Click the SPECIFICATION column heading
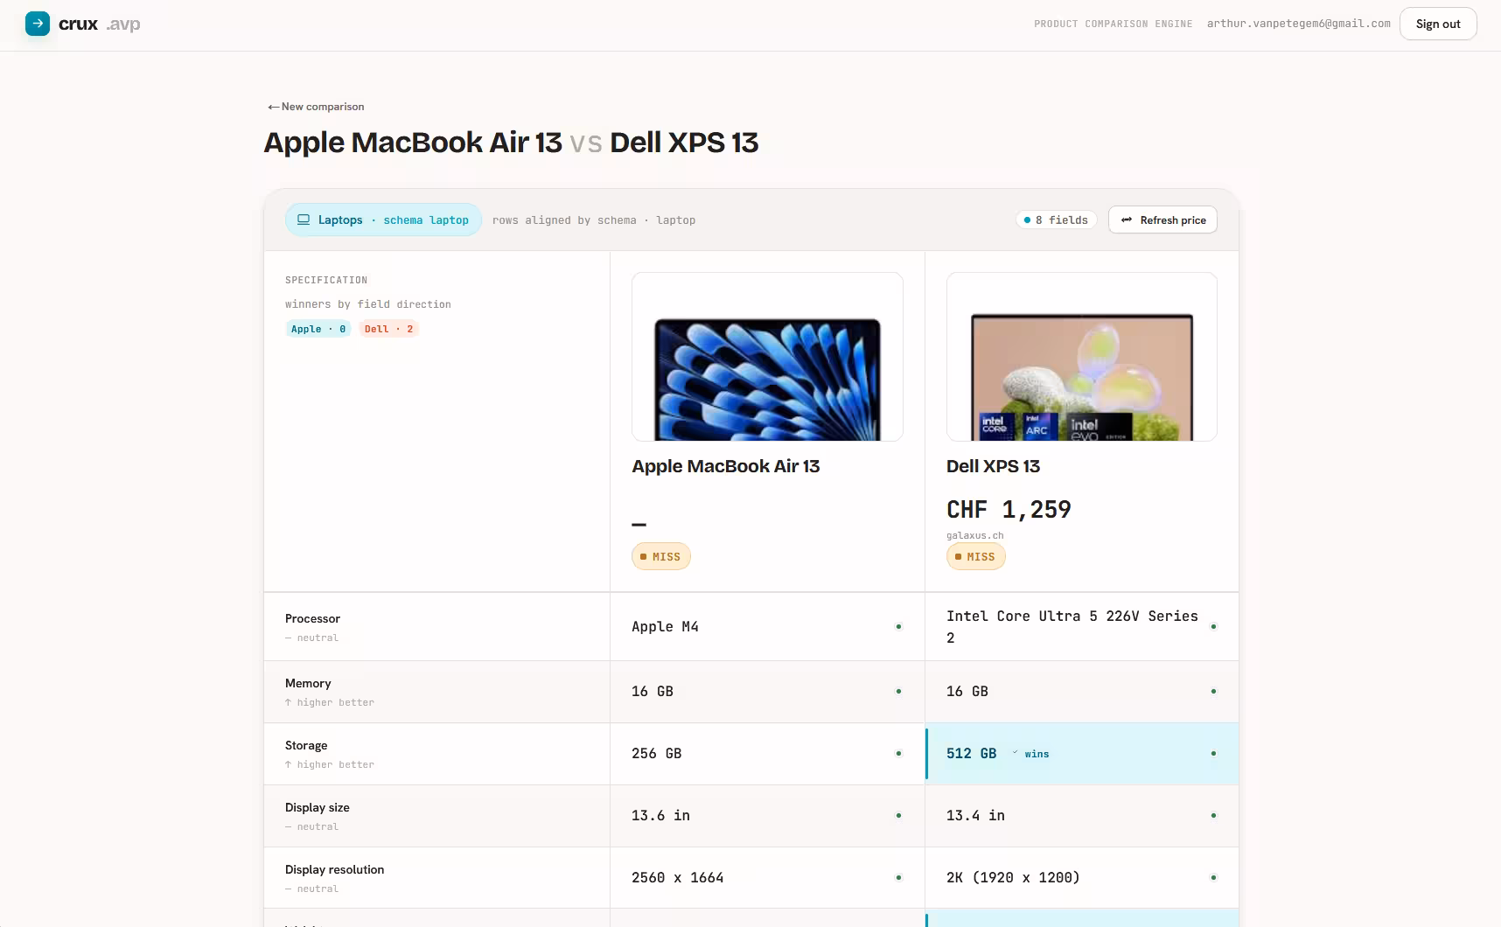 point(326,280)
